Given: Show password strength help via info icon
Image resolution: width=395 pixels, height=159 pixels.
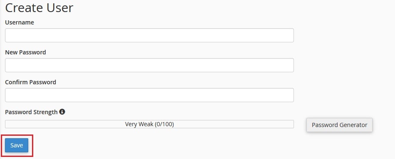Looking at the screenshot, I should tap(62, 112).
